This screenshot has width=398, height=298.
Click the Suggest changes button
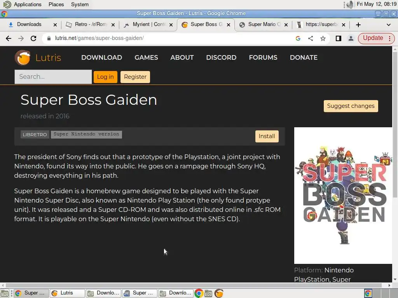point(351,106)
